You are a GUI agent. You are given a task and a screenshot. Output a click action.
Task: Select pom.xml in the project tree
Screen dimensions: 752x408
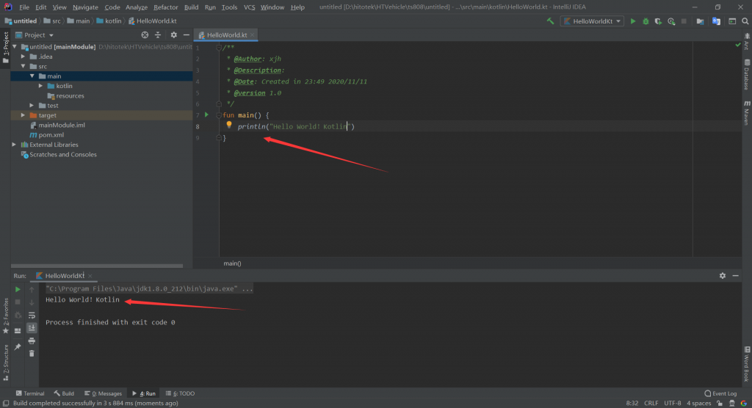51,135
